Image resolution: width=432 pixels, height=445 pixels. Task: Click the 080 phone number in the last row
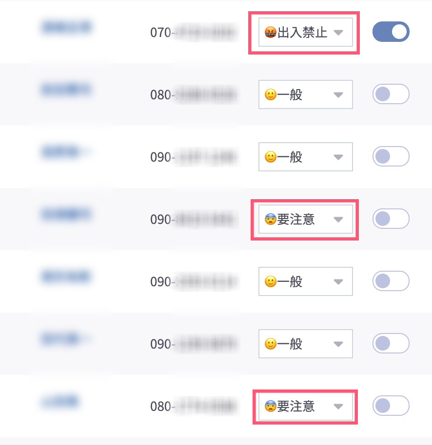(x=194, y=407)
